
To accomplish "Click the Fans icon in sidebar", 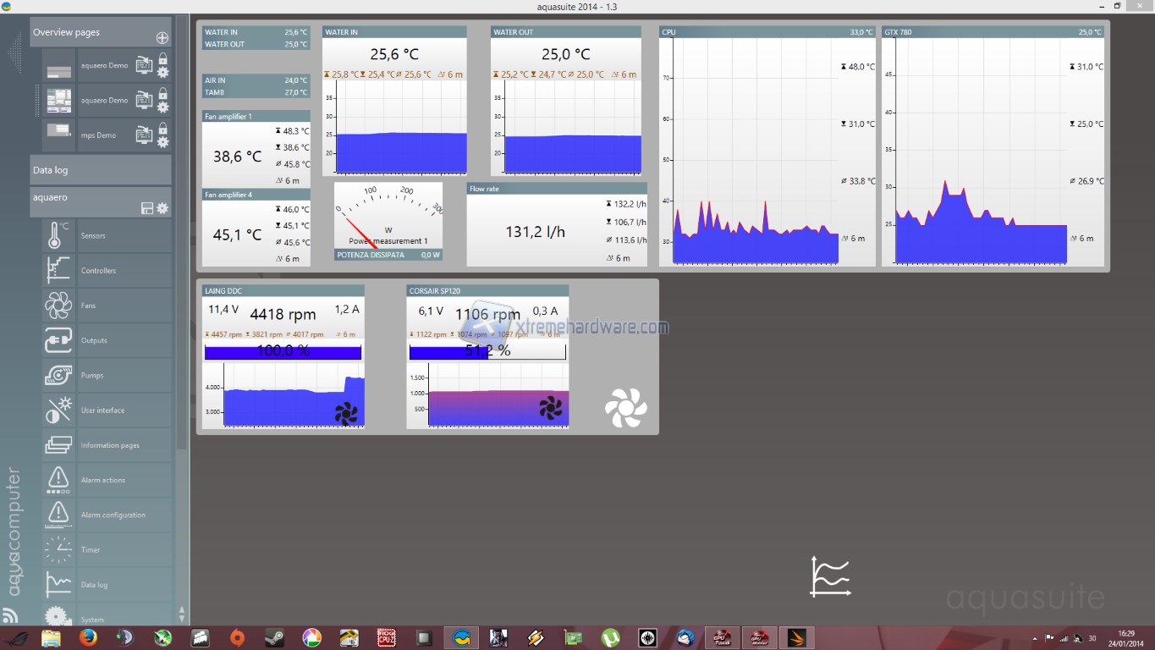I will pos(58,306).
